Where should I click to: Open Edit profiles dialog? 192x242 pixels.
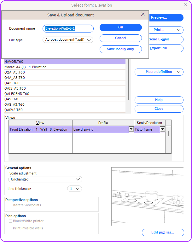[x=163, y=233]
